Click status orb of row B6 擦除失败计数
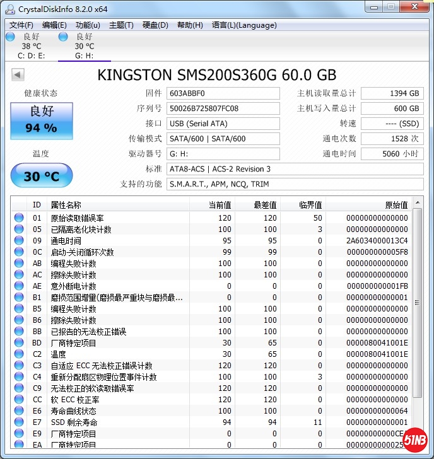 (19, 320)
